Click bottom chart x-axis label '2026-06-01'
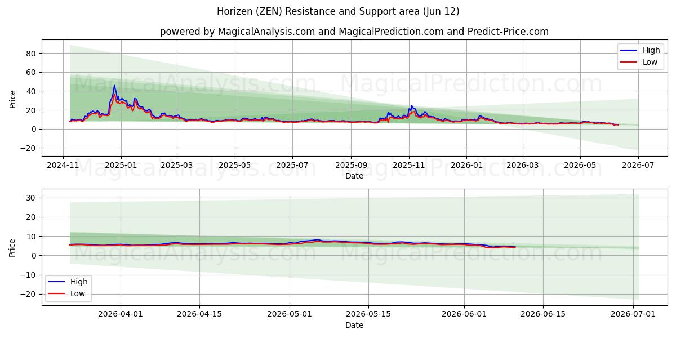This screenshot has height=338, width=676. click(464, 315)
